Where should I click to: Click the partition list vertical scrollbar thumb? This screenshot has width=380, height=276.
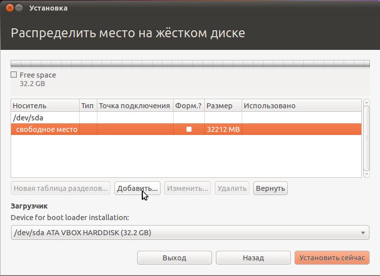366,138
